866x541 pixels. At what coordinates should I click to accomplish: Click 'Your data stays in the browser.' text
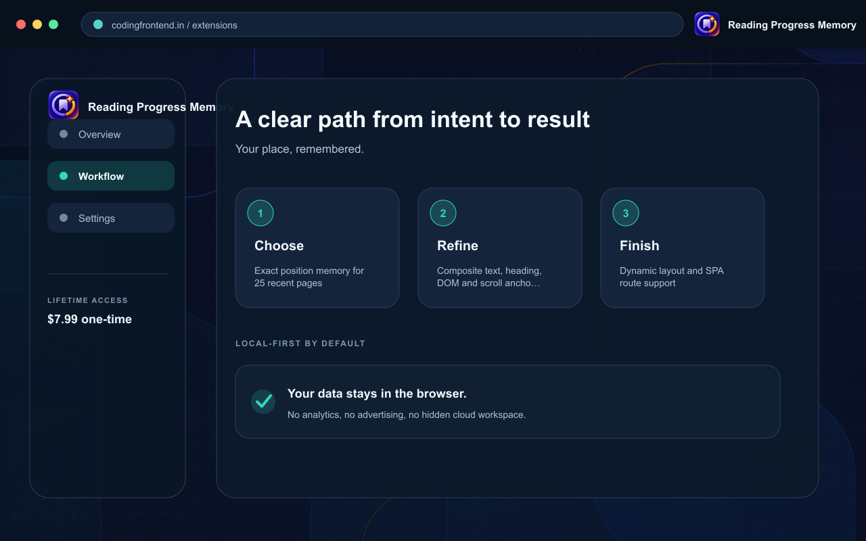point(377,394)
